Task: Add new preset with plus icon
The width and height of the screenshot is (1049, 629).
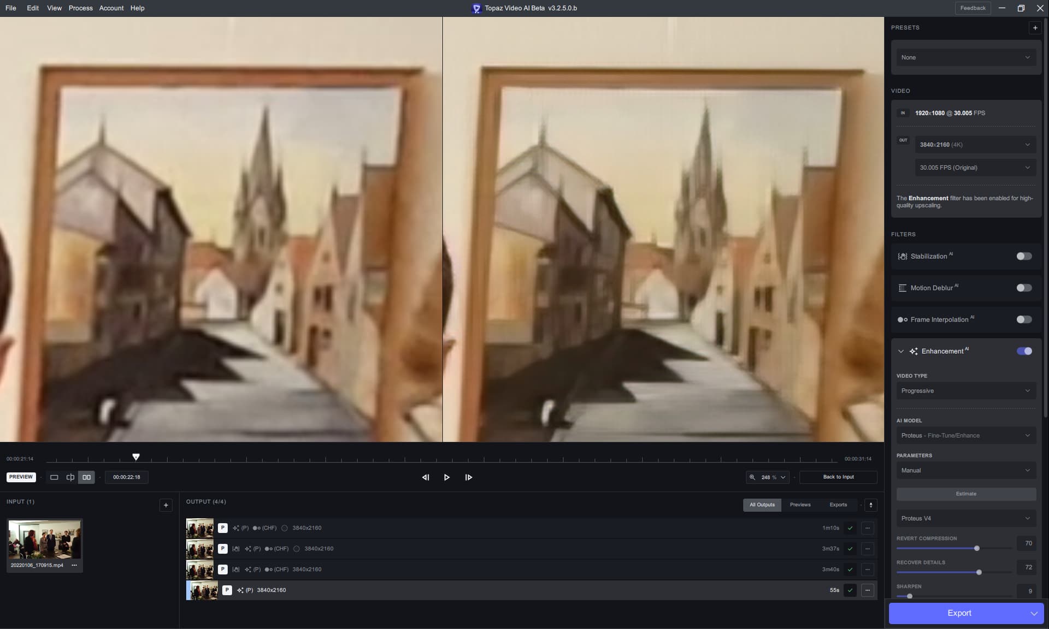Action: tap(1035, 28)
